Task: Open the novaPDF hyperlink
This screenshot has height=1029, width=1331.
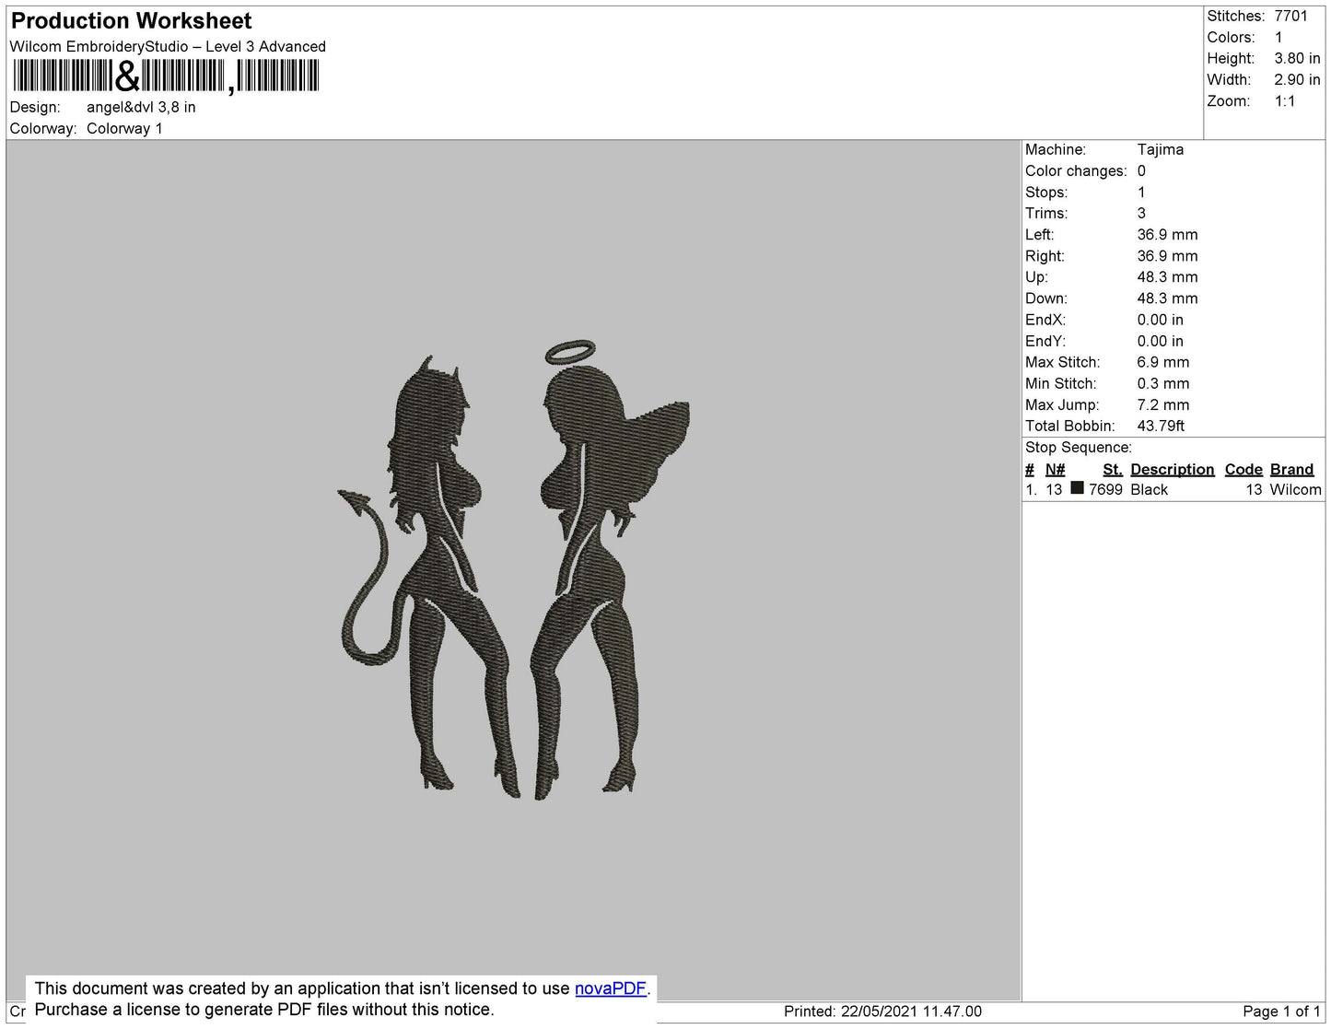Action: tap(611, 988)
